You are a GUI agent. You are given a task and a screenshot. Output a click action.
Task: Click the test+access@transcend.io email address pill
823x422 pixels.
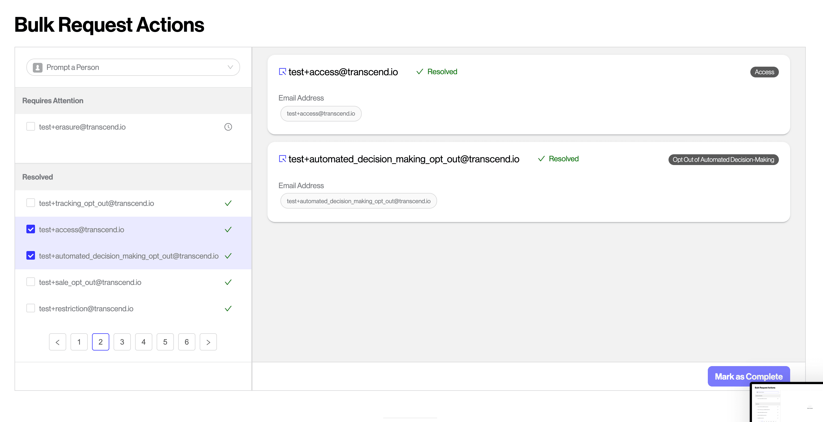321,113
